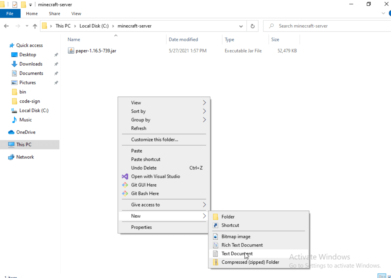Screen dimensions: 391x278
Task: Click Undo Delete in the context menu
Action: coord(144,168)
